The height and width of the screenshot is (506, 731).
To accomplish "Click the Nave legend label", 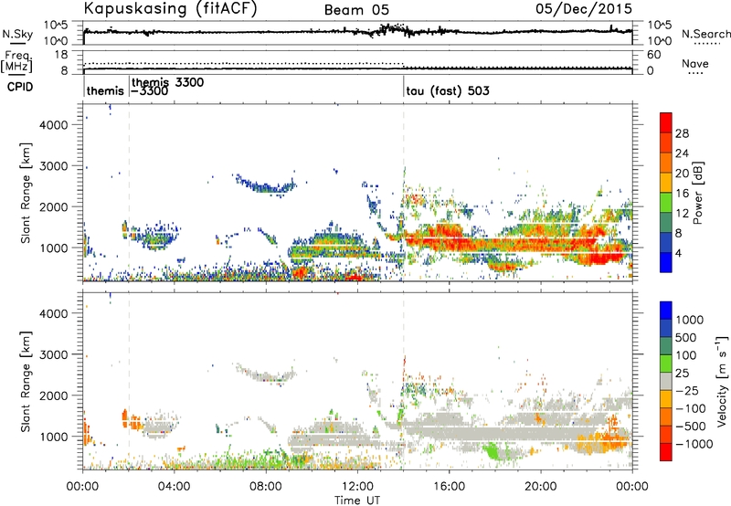I will click(695, 63).
